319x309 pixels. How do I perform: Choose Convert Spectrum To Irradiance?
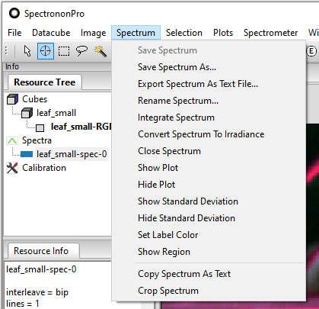(209, 134)
